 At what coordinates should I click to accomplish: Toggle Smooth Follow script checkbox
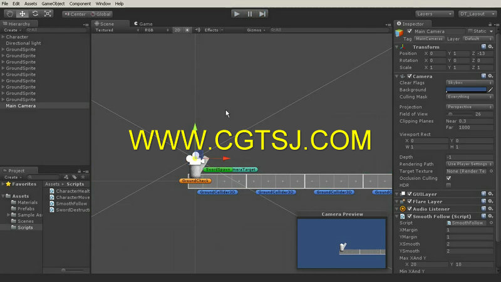click(410, 216)
